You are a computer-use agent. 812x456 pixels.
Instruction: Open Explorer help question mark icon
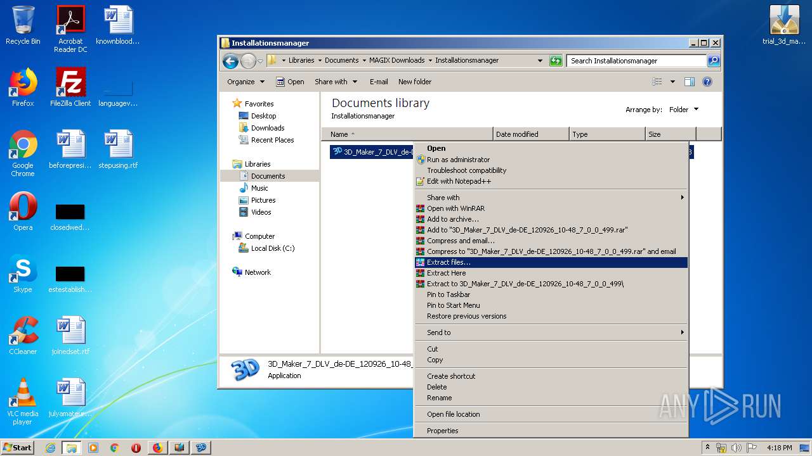click(707, 82)
